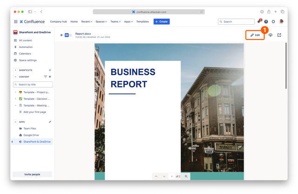
Task: Go back using the arrow beside Report.docx
Action: 61,35
